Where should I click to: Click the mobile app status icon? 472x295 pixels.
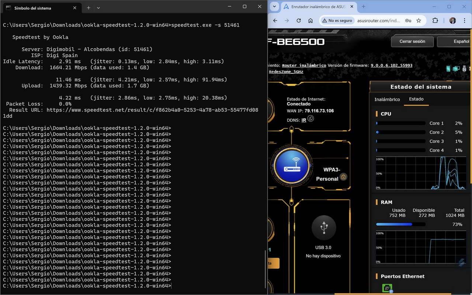click(x=449, y=69)
